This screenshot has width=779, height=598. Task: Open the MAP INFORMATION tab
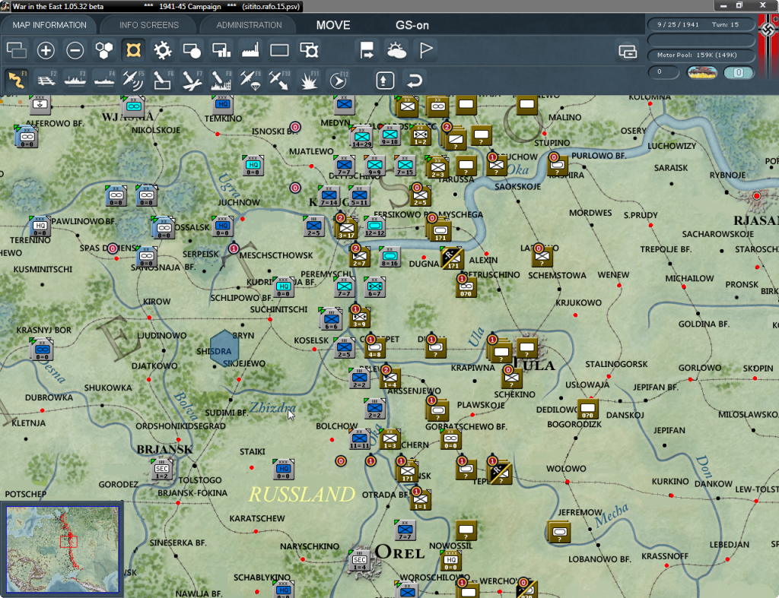(x=49, y=25)
